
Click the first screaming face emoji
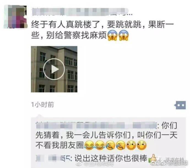[x=112, y=35]
